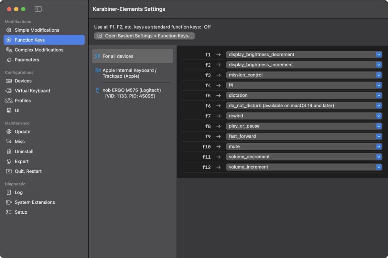The width and height of the screenshot is (388, 258).
Task: Open the f8 play_or_pause dropdown
Action: coord(304,126)
